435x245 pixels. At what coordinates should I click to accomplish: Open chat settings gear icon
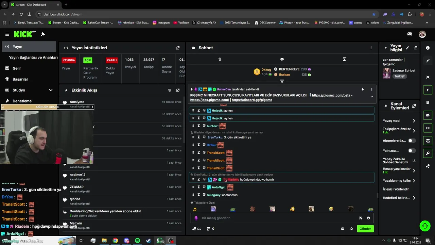[351, 229]
